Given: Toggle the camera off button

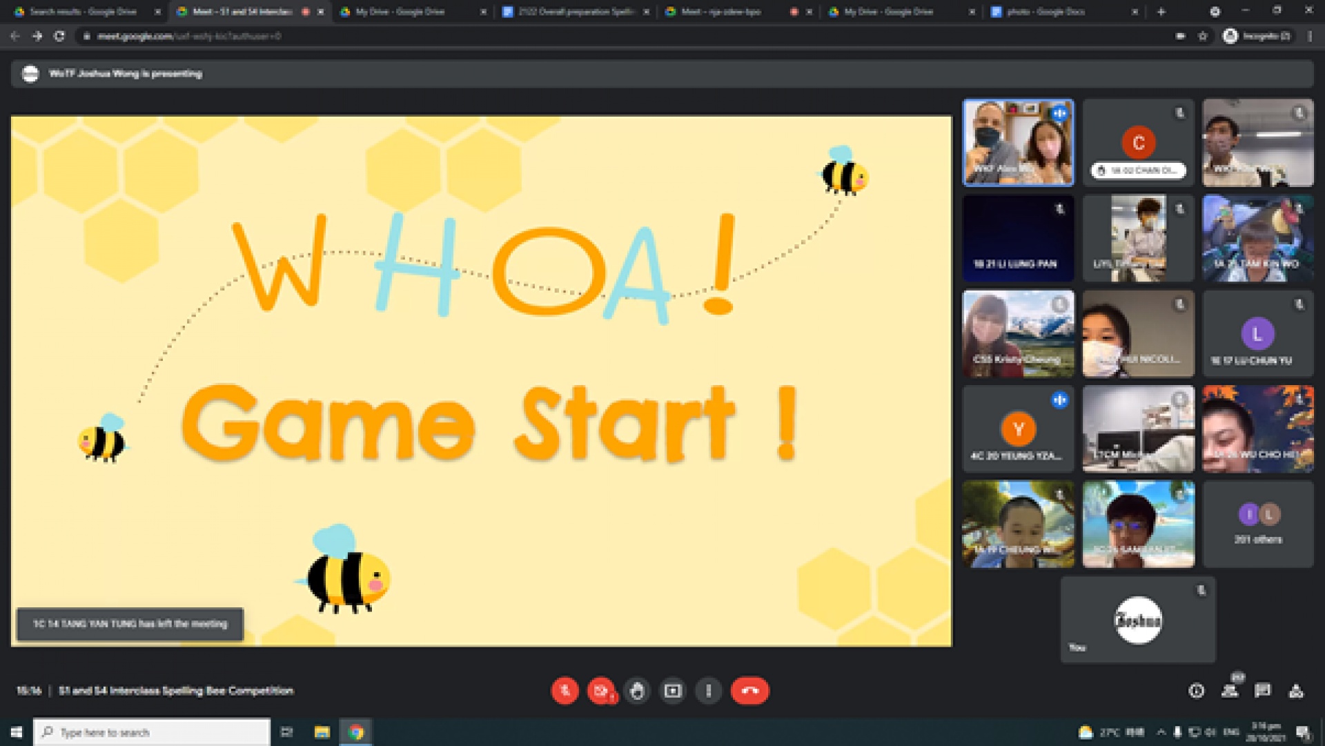Looking at the screenshot, I should 600,691.
